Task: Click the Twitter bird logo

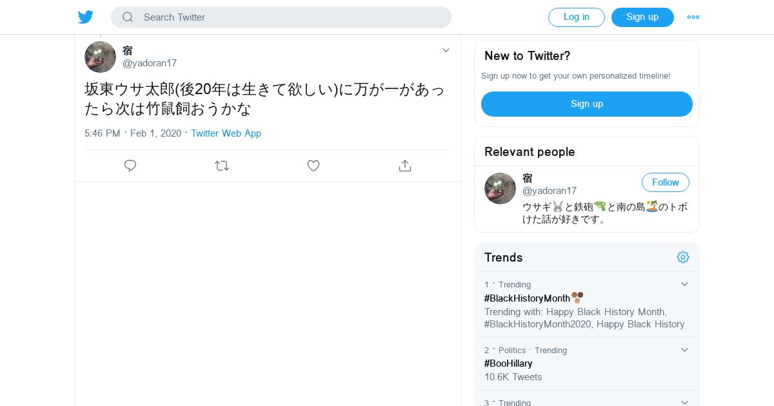Action: (86, 17)
